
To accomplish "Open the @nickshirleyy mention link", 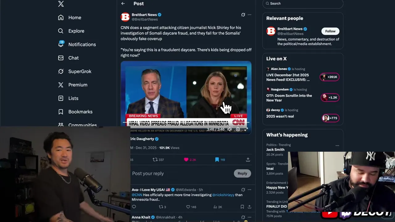I will pyautogui.click(x=223, y=195).
